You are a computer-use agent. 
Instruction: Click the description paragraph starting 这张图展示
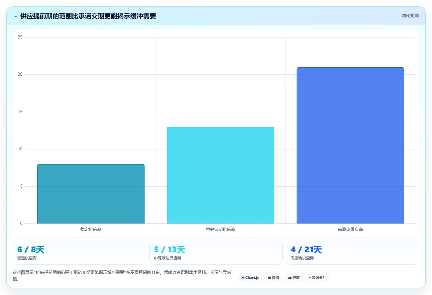tap(122, 276)
